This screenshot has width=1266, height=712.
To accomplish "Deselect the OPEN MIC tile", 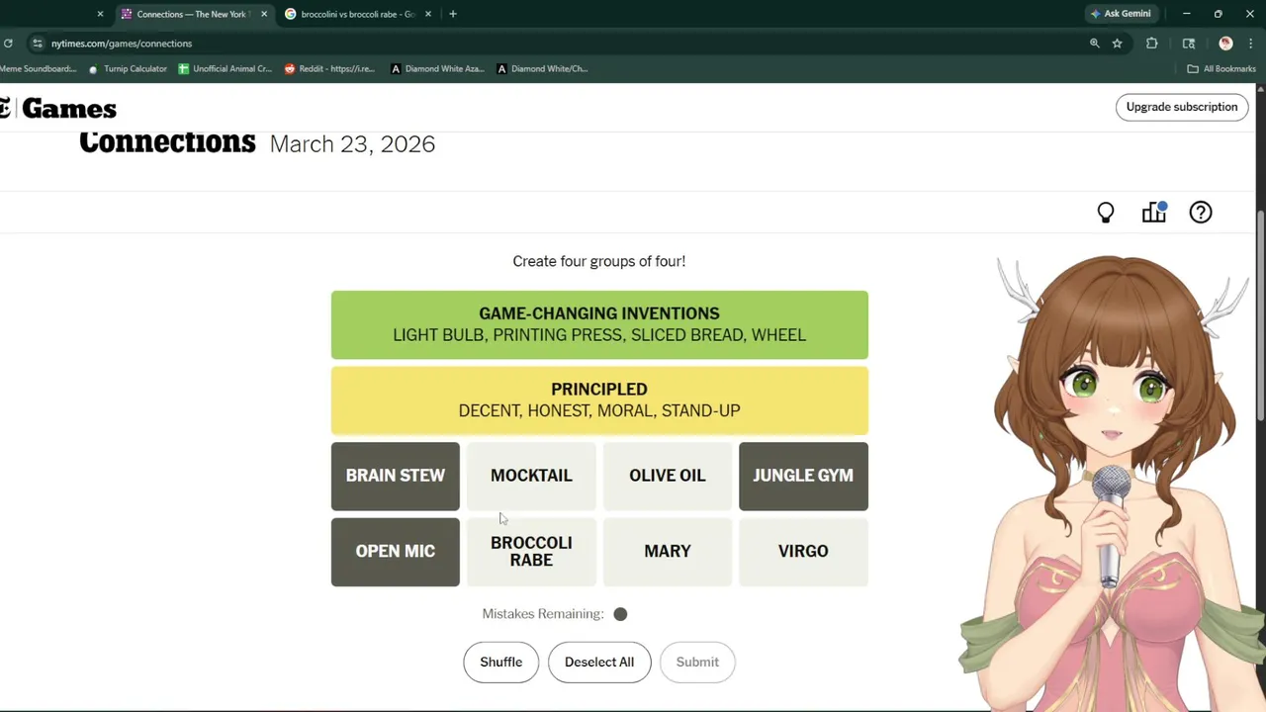I will coord(396,552).
